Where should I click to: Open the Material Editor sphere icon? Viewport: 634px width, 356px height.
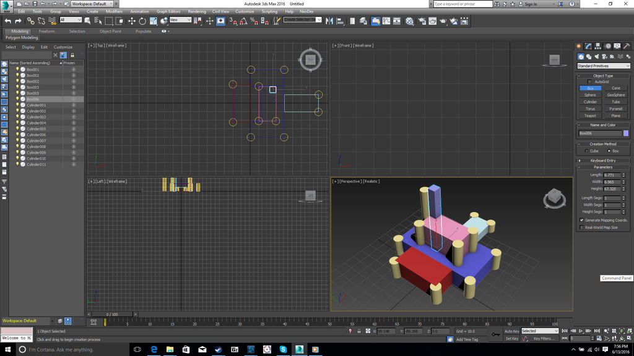(410, 21)
